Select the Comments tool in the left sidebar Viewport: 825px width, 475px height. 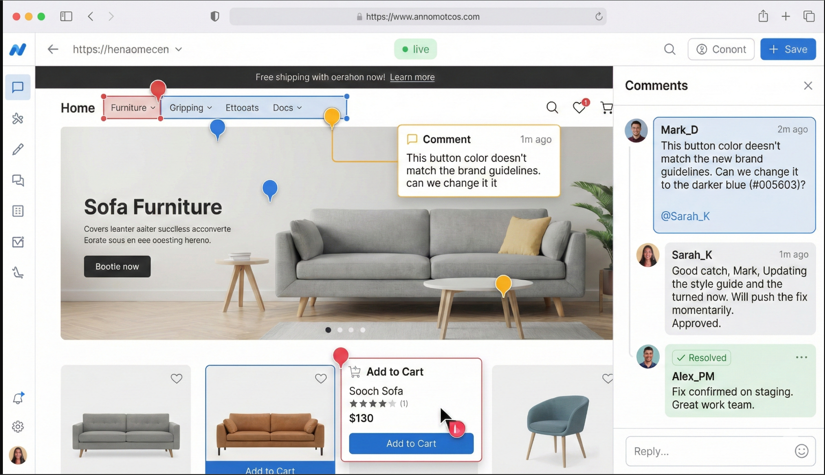coord(18,88)
